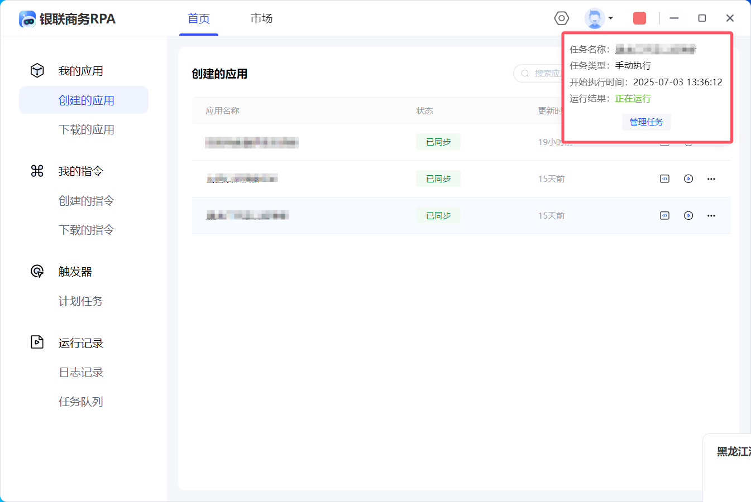Open 任务队列 in the sidebar

point(81,402)
